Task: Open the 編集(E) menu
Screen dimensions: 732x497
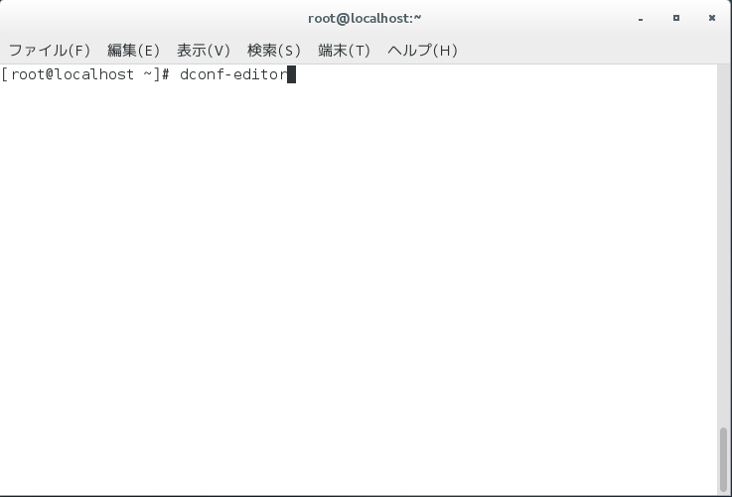Action: [x=133, y=50]
